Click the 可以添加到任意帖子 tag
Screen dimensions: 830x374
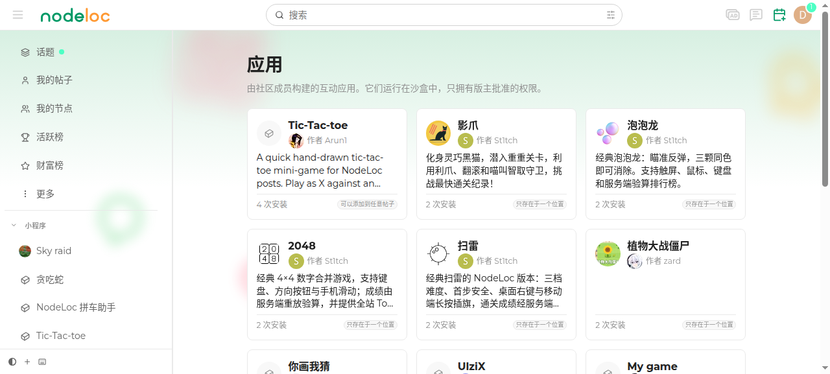[367, 204]
